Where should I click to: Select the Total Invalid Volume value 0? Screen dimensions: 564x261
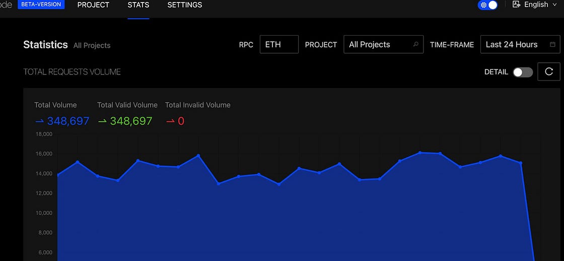181,121
